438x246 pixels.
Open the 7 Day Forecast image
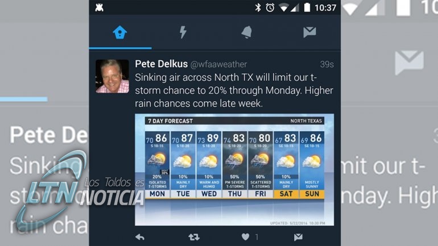(x=234, y=169)
